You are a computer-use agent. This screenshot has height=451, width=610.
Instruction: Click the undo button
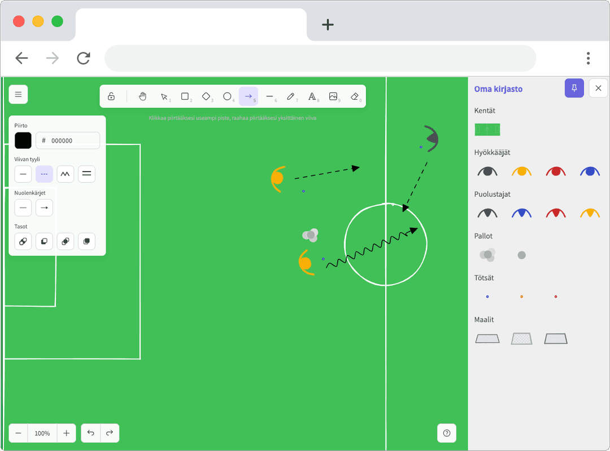91,433
